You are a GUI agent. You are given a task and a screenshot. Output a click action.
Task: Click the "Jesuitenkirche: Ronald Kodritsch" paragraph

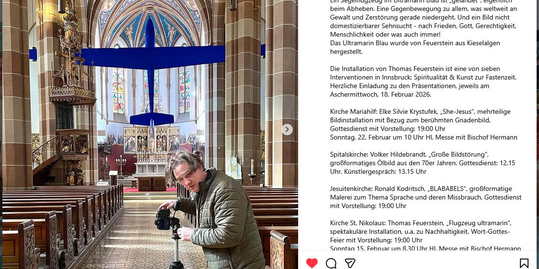[x=425, y=197]
